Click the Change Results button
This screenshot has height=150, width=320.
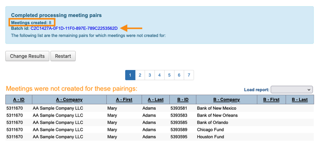(27, 56)
